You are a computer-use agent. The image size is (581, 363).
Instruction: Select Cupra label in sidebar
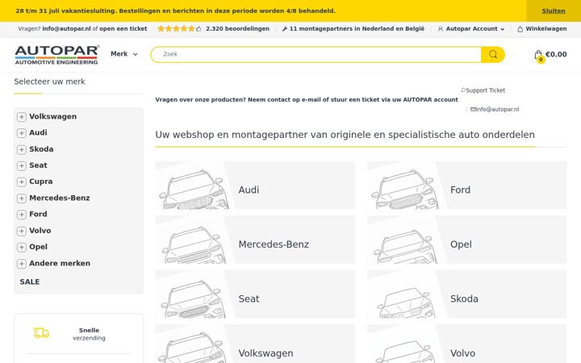point(41,181)
